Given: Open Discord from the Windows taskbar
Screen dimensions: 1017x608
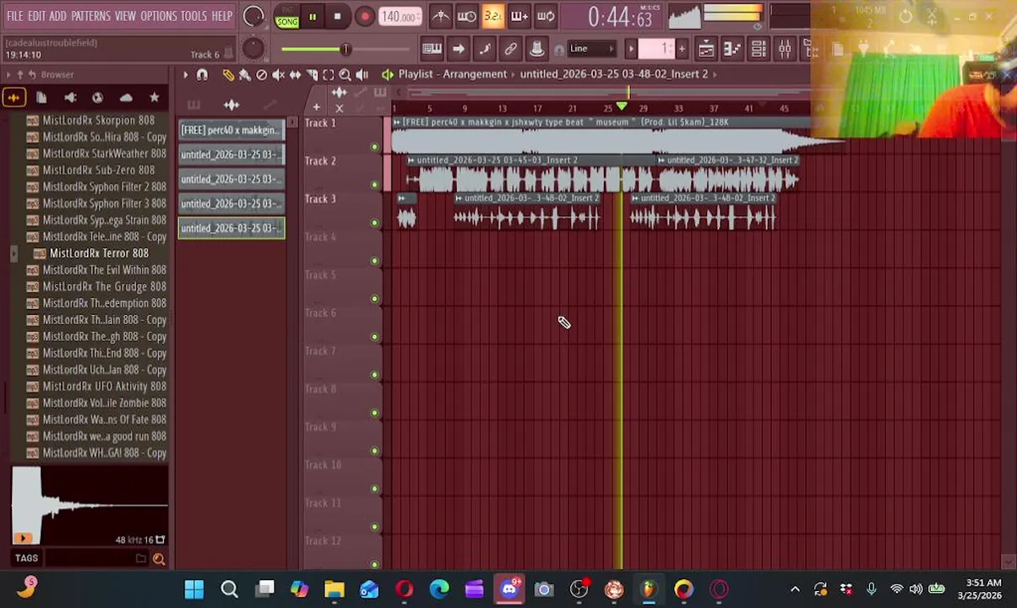Looking at the screenshot, I should click(509, 589).
